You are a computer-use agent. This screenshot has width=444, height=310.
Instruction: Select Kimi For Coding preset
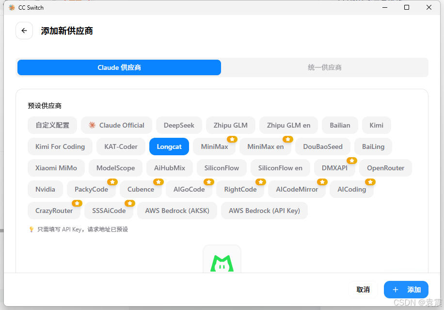(60, 147)
